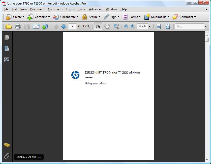
Task: Click the Collaborate people icon
Action: 56,17
